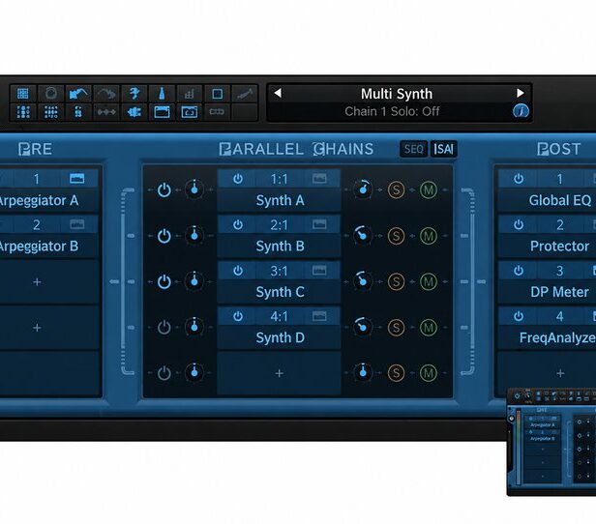Click the plain window icon in toolbar

coord(162,112)
